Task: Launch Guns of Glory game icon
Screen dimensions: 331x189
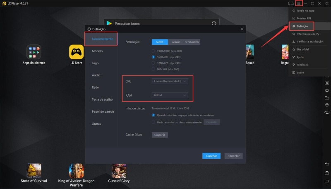Action: tap(119, 171)
